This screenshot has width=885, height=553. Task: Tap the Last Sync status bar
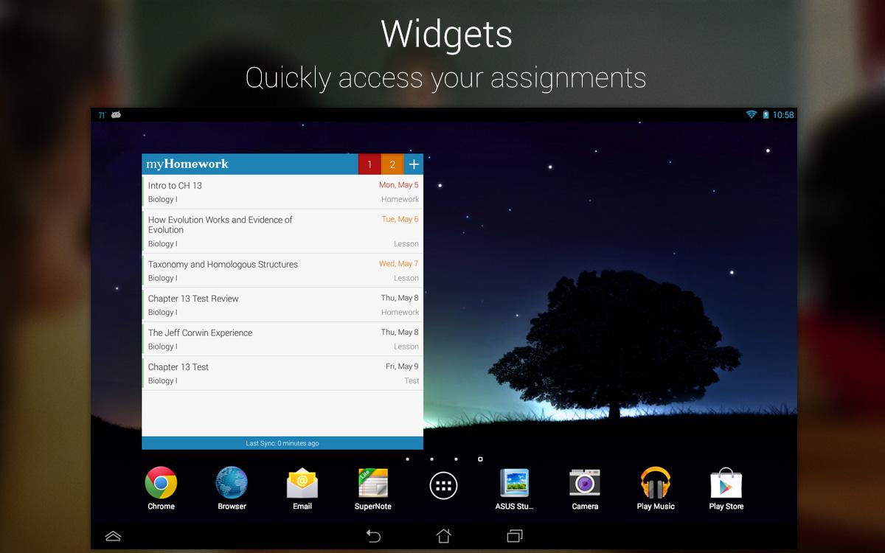(282, 443)
